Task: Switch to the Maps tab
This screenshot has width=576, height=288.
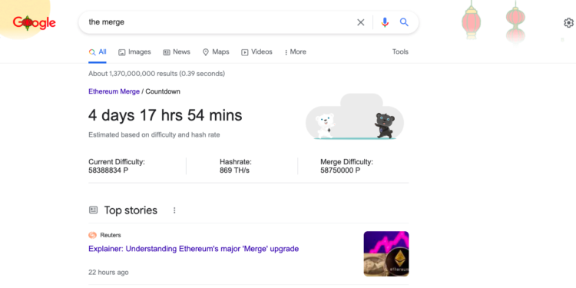Action: pyautogui.click(x=216, y=51)
